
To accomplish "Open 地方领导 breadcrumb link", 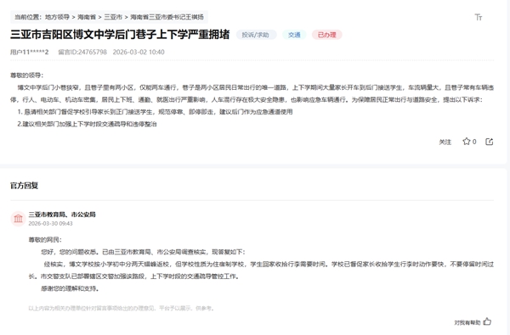I will tap(57, 17).
